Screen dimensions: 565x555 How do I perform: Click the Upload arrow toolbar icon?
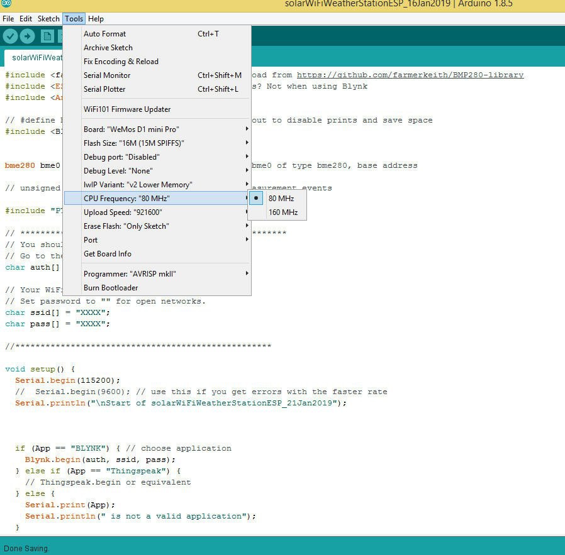[28, 36]
